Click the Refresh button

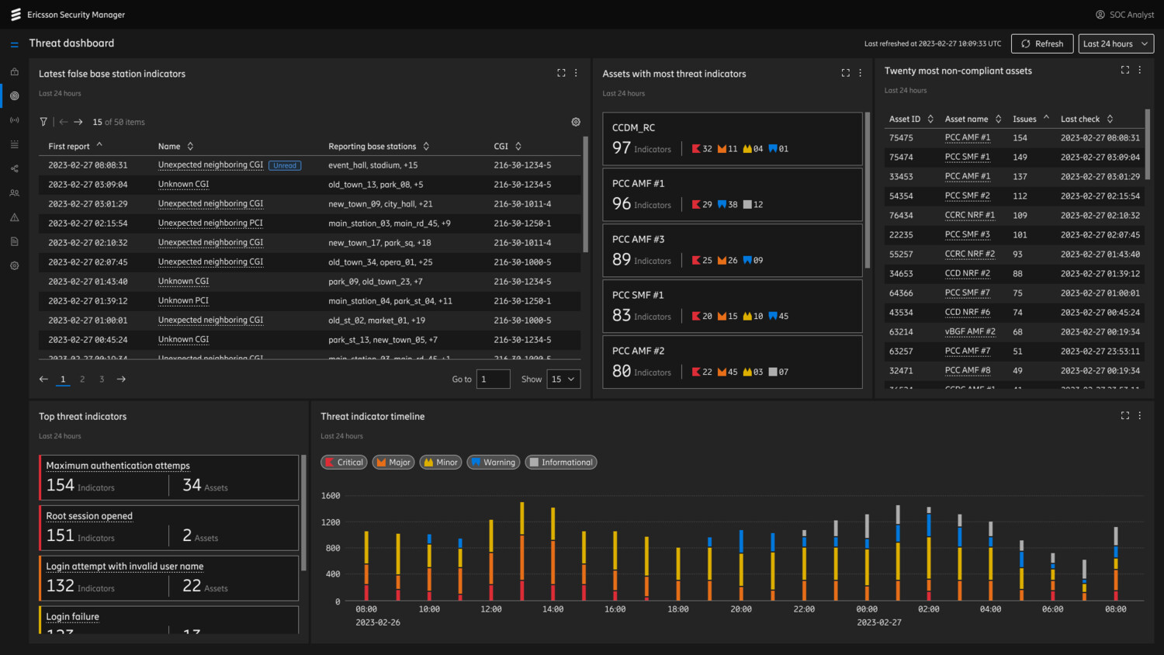[1042, 43]
